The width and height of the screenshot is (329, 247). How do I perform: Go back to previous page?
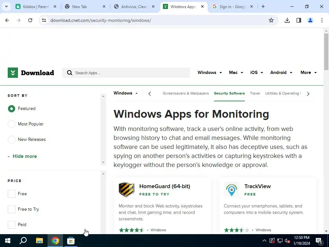click(x=7, y=20)
